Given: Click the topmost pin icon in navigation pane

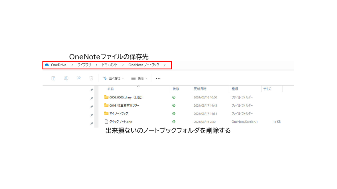Looking at the screenshot, I should point(92,90).
